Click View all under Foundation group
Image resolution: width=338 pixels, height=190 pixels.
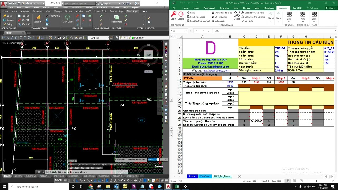[289, 17]
